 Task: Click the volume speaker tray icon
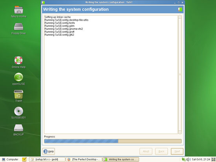click(x=189, y=159)
